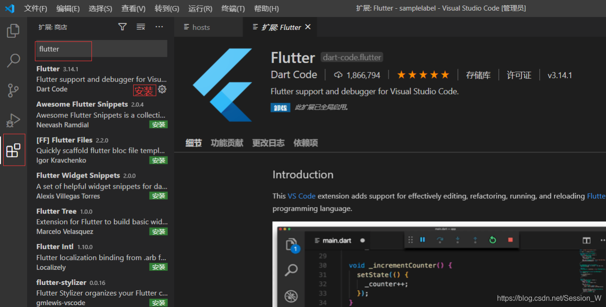Screen dimensions: 606x307
Task: Click the v3.14.1 version label
Action: click(560, 75)
